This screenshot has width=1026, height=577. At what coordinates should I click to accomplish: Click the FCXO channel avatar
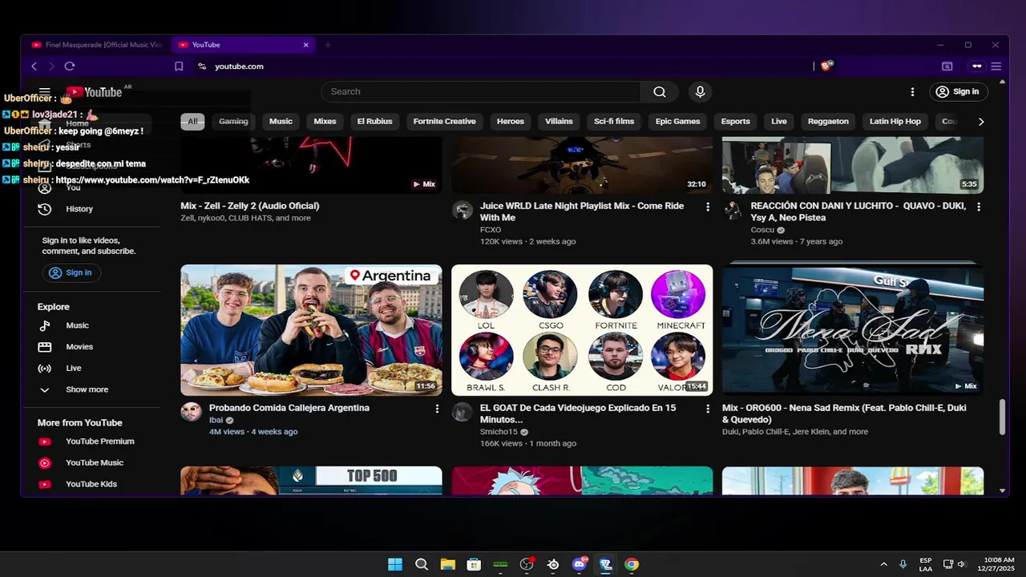[463, 210]
